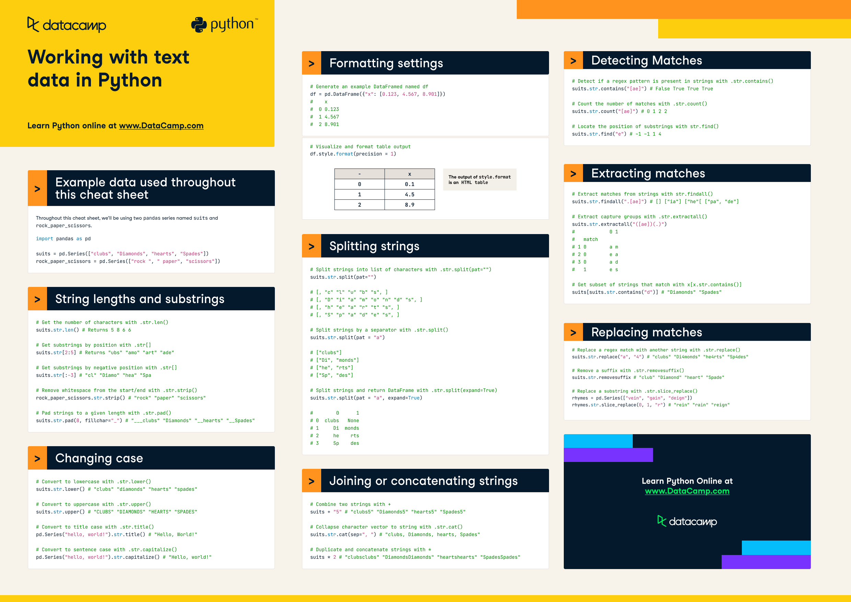Click the arrow icon beside Replacing matches

click(x=573, y=332)
